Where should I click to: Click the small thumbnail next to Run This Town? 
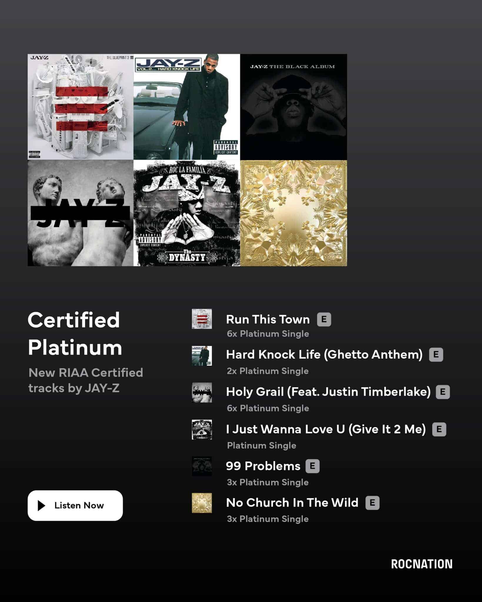[202, 319]
